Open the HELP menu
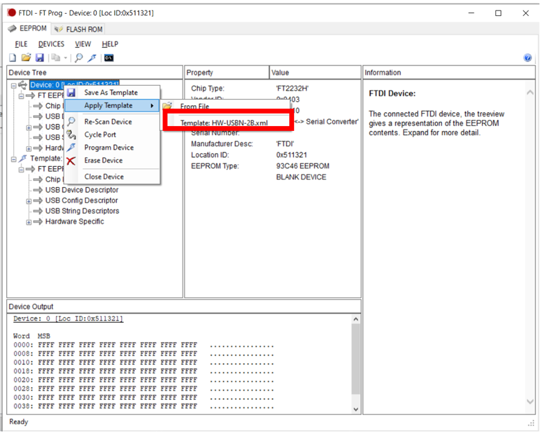Image resolution: width=545 pixels, height=435 pixels. pyautogui.click(x=110, y=44)
